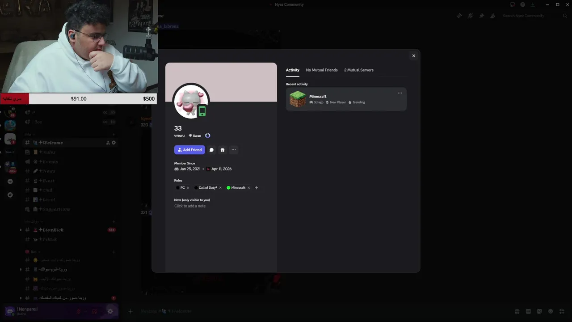This screenshot has width=572, height=322.
Task: Close the user profile popup
Action: point(413,56)
